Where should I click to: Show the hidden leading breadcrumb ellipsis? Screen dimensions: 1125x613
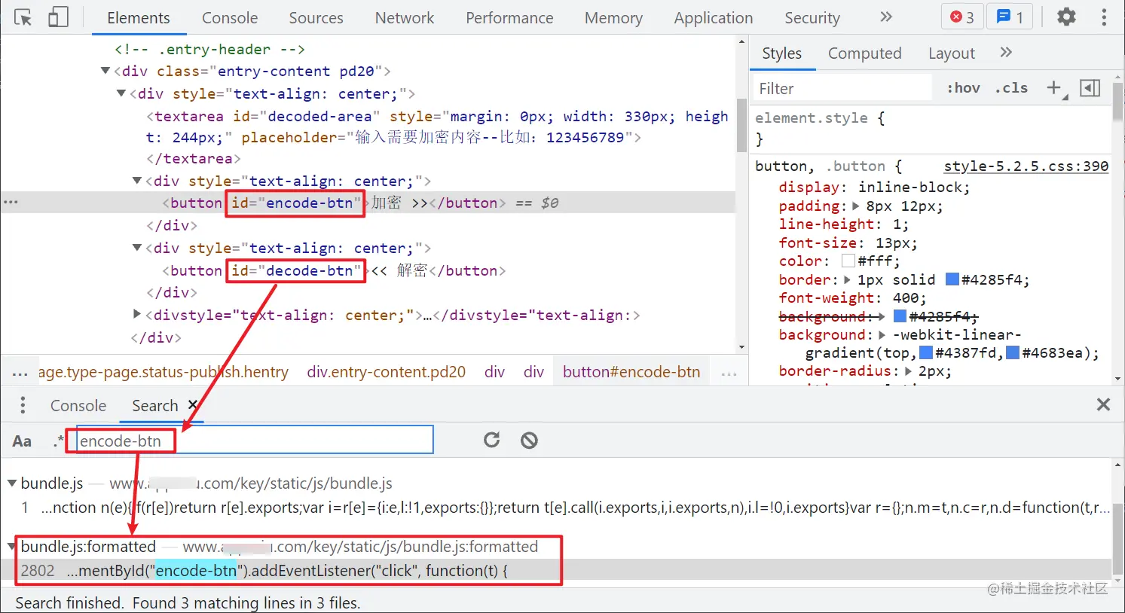coord(20,372)
